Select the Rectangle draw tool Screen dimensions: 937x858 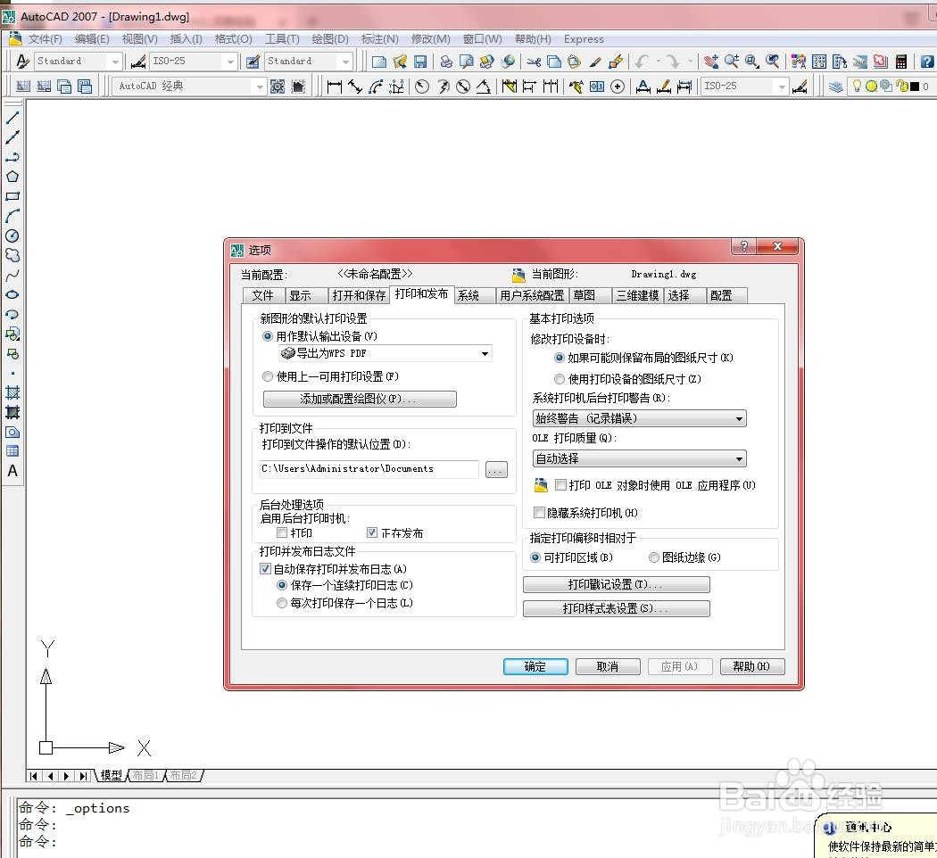[x=12, y=196]
